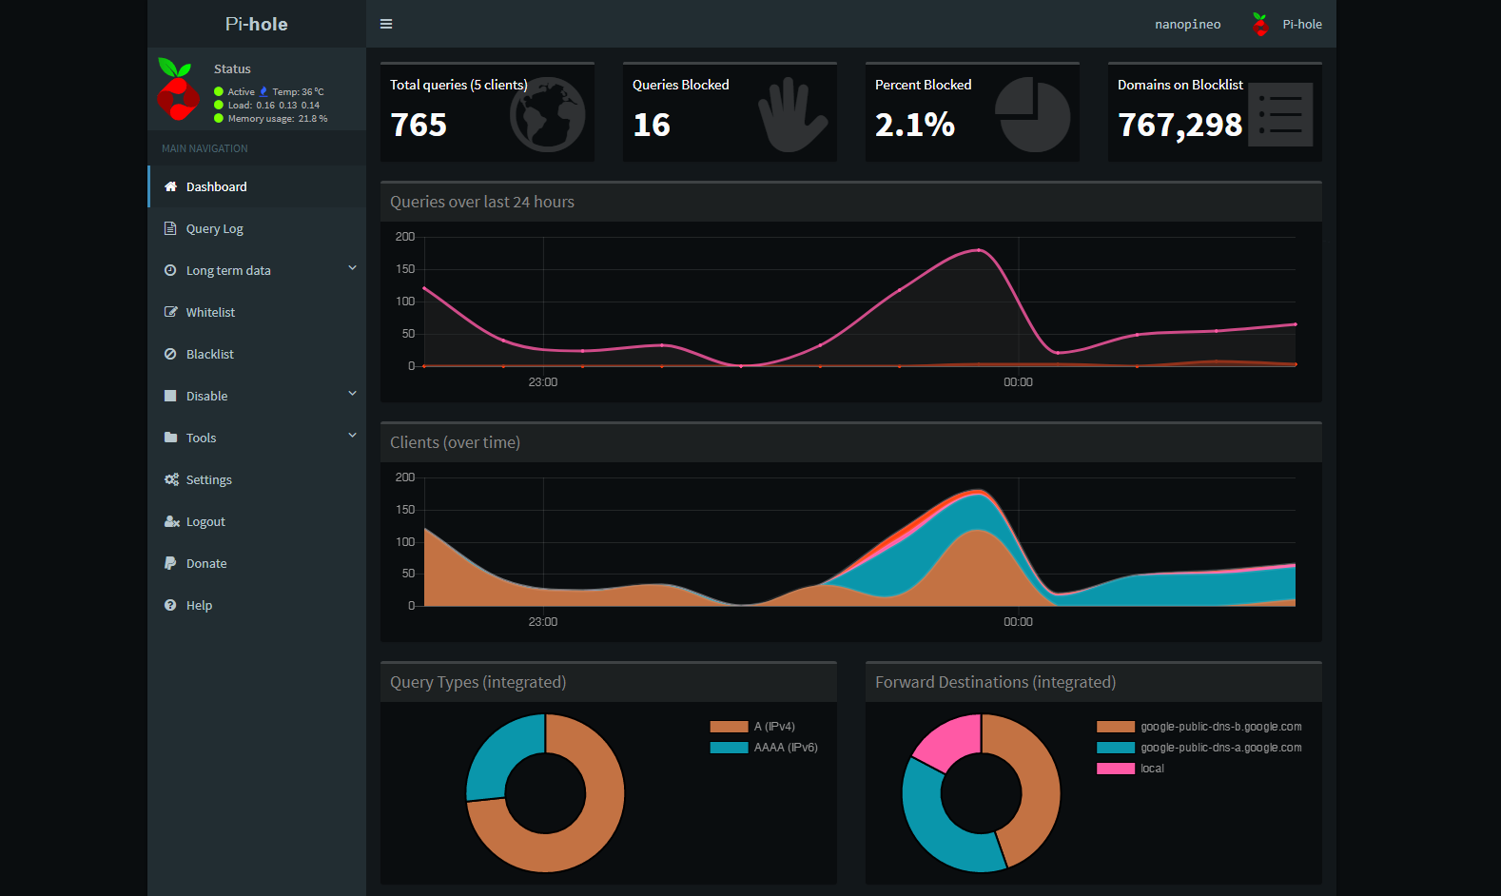Toggle AAAA (IPv6) legend swatch
1501x896 pixels.
tap(729, 748)
